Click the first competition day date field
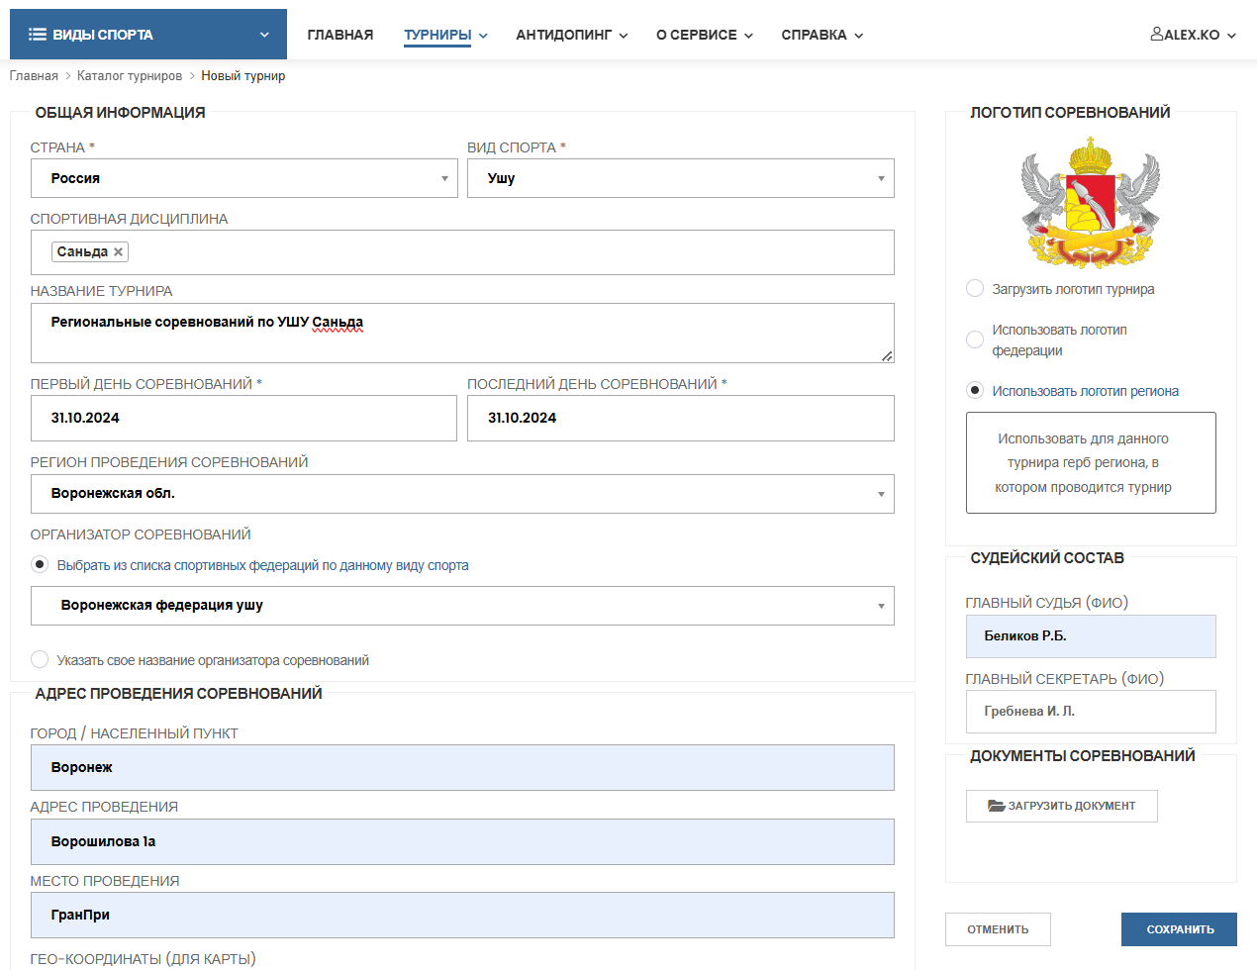The image size is (1257, 970). point(243,418)
